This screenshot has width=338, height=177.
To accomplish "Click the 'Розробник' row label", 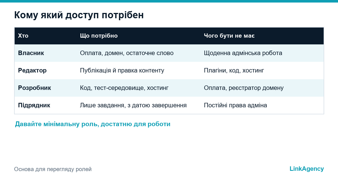I will (34, 88).
